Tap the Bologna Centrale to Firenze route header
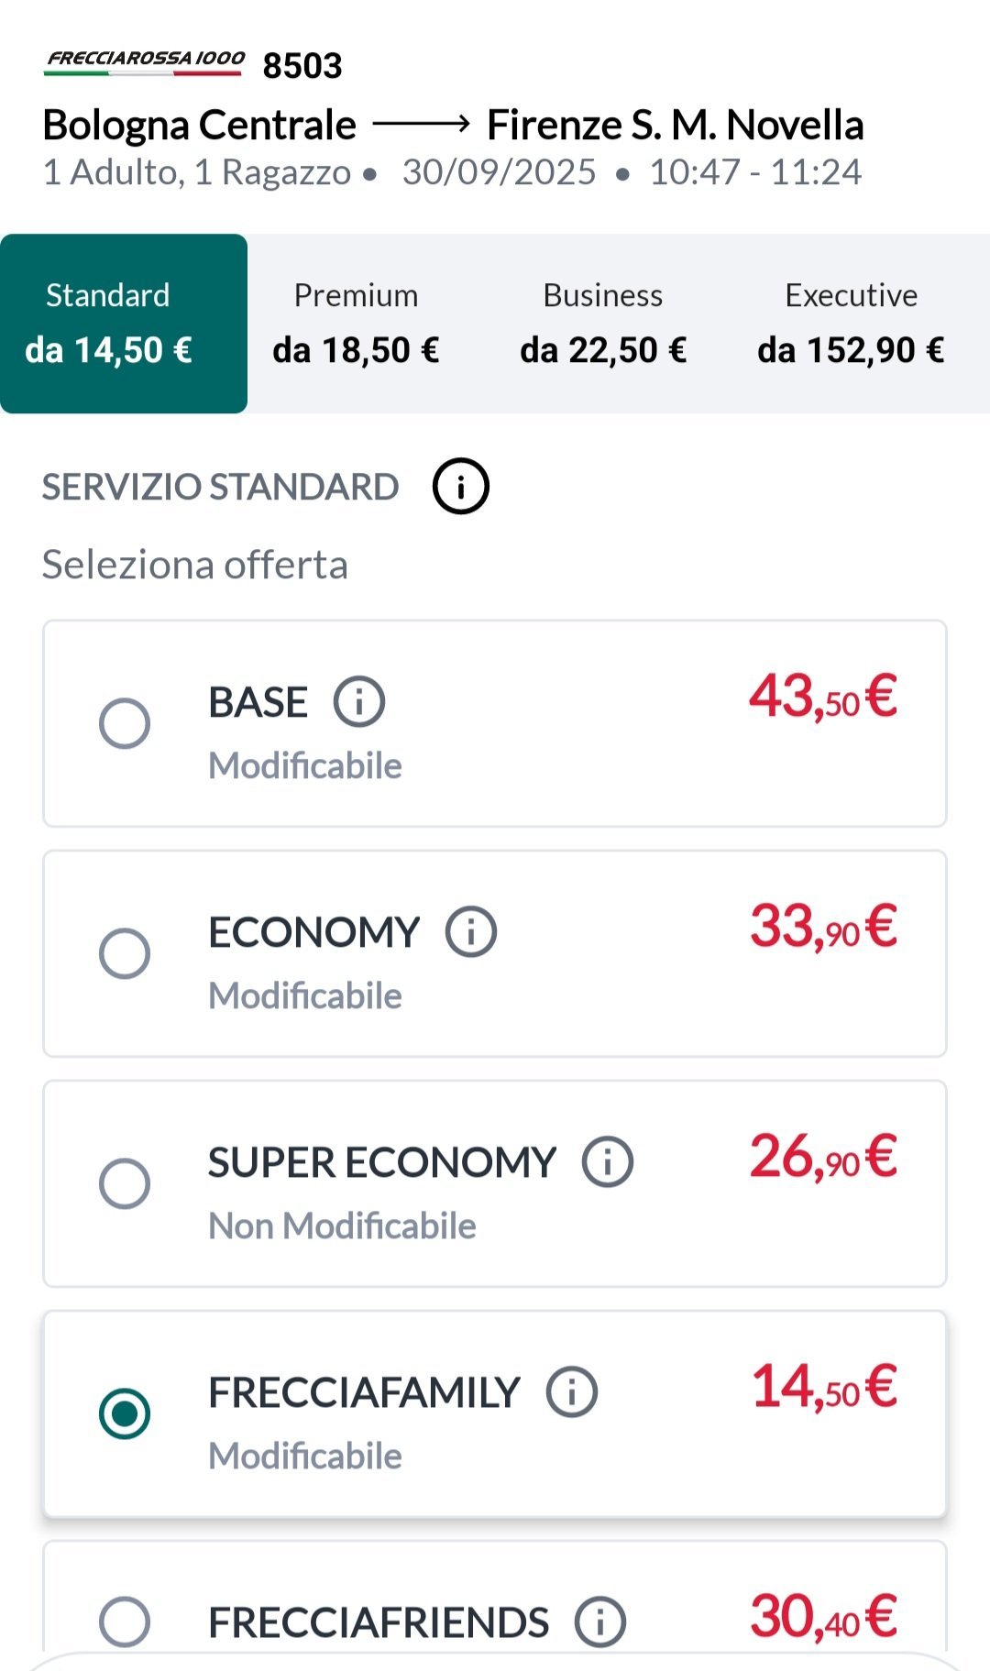This screenshot has height=1671, width=990. click(453, 125)
